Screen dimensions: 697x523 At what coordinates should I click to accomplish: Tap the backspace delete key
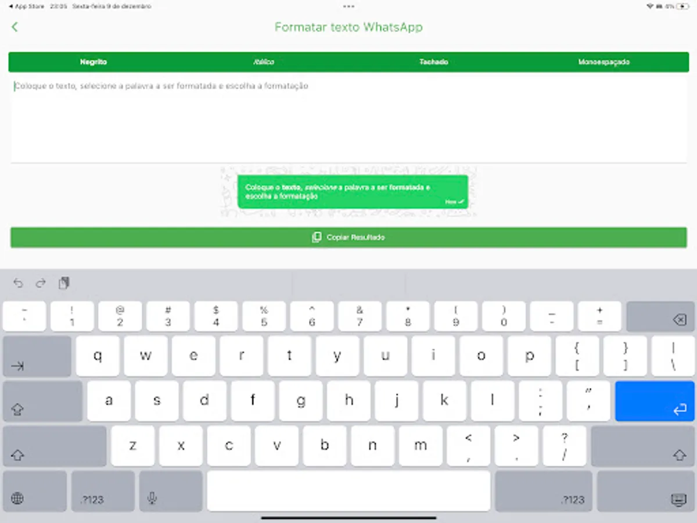(x=660, y=316)
